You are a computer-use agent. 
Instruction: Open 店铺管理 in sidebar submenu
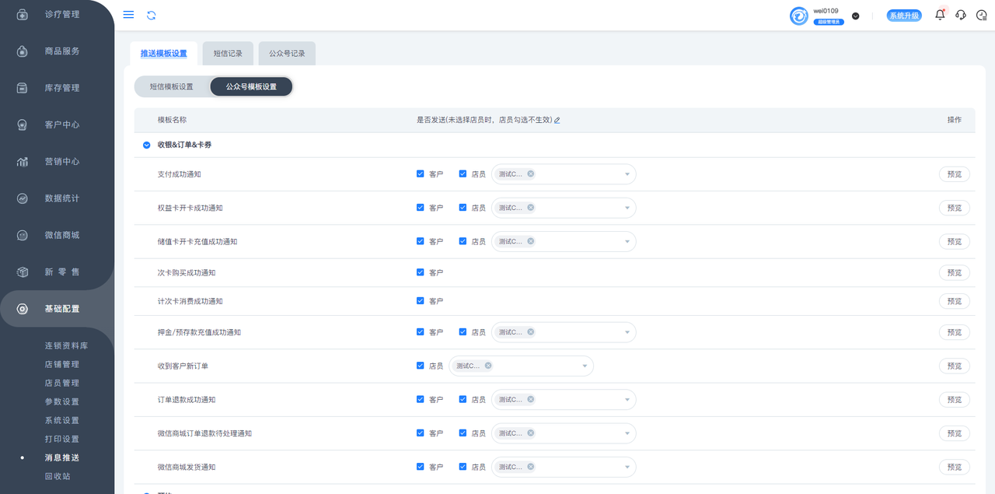pos(62,364)
